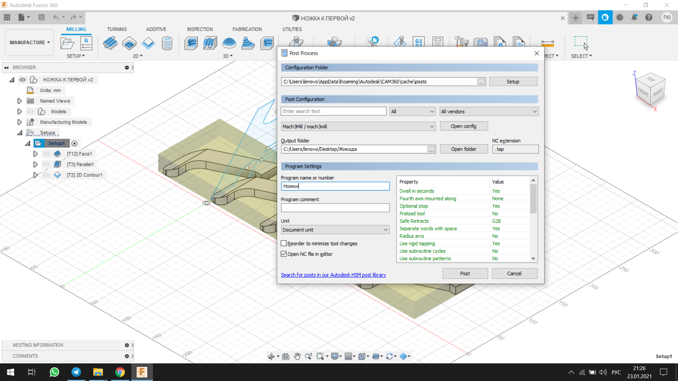Select the 3D Scallop dome icon

(x=229, y=43)
